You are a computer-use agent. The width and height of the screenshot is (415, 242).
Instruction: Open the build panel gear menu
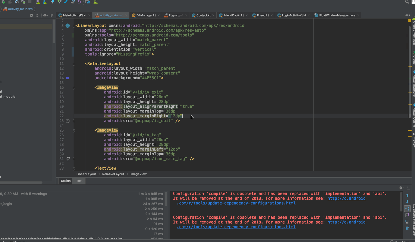[401, 188]
